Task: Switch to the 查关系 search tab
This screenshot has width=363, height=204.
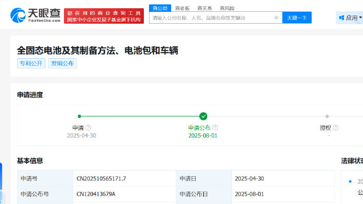Action: coord(204,8)
